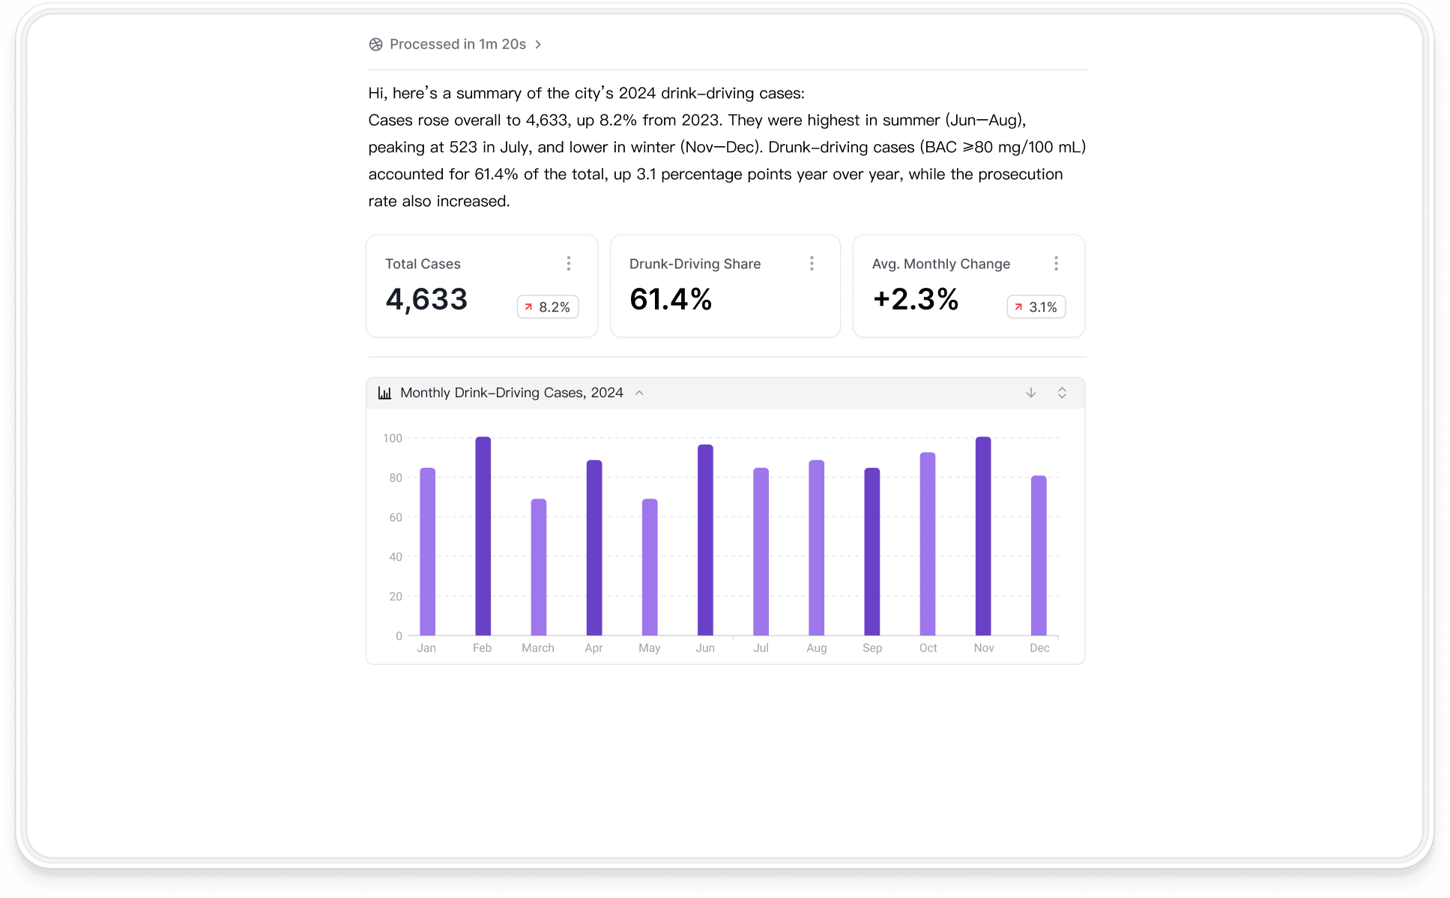
Task: Click the 61.4% Drunk-Driving Share value
Action: (671, 300)
